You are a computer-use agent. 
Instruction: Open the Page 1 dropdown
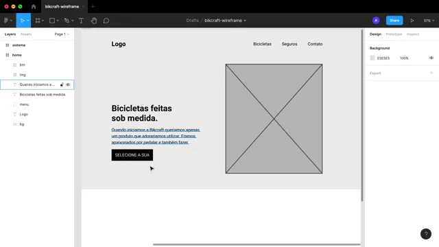click(62, 34)
